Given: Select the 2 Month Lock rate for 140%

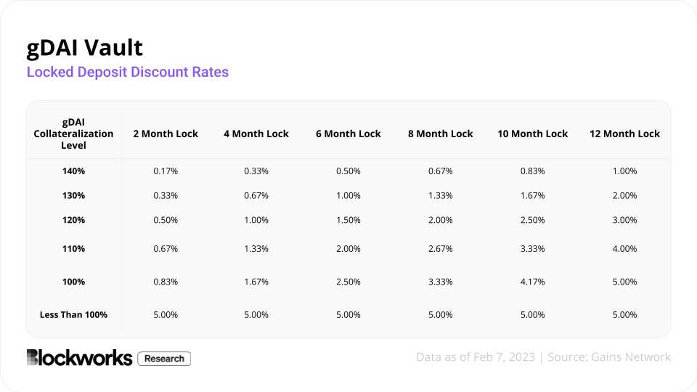Looking at the screenshot, I should coord(166,171).
